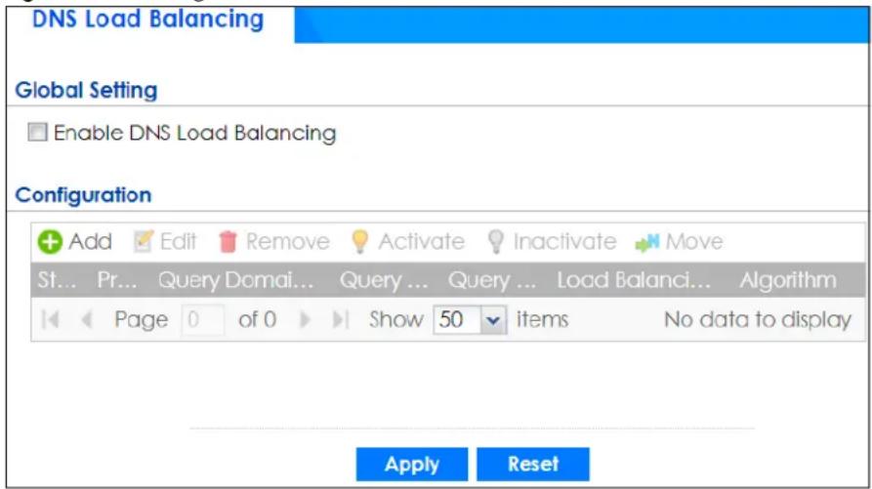
Task: Click the Load Balanci... column header
Action: coord(634,280)
